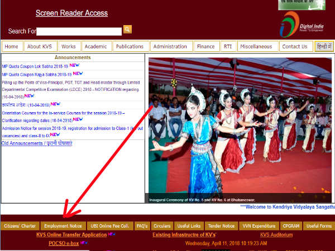This screenshot has width=335, height=251.
Task: Open KVS Online Transfer Application link
Action: 71,235
